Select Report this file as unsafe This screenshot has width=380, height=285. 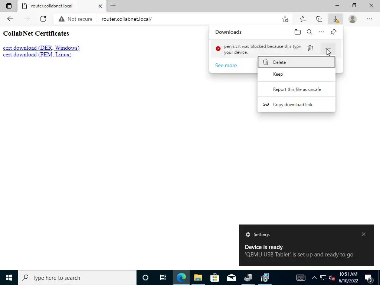297,89
